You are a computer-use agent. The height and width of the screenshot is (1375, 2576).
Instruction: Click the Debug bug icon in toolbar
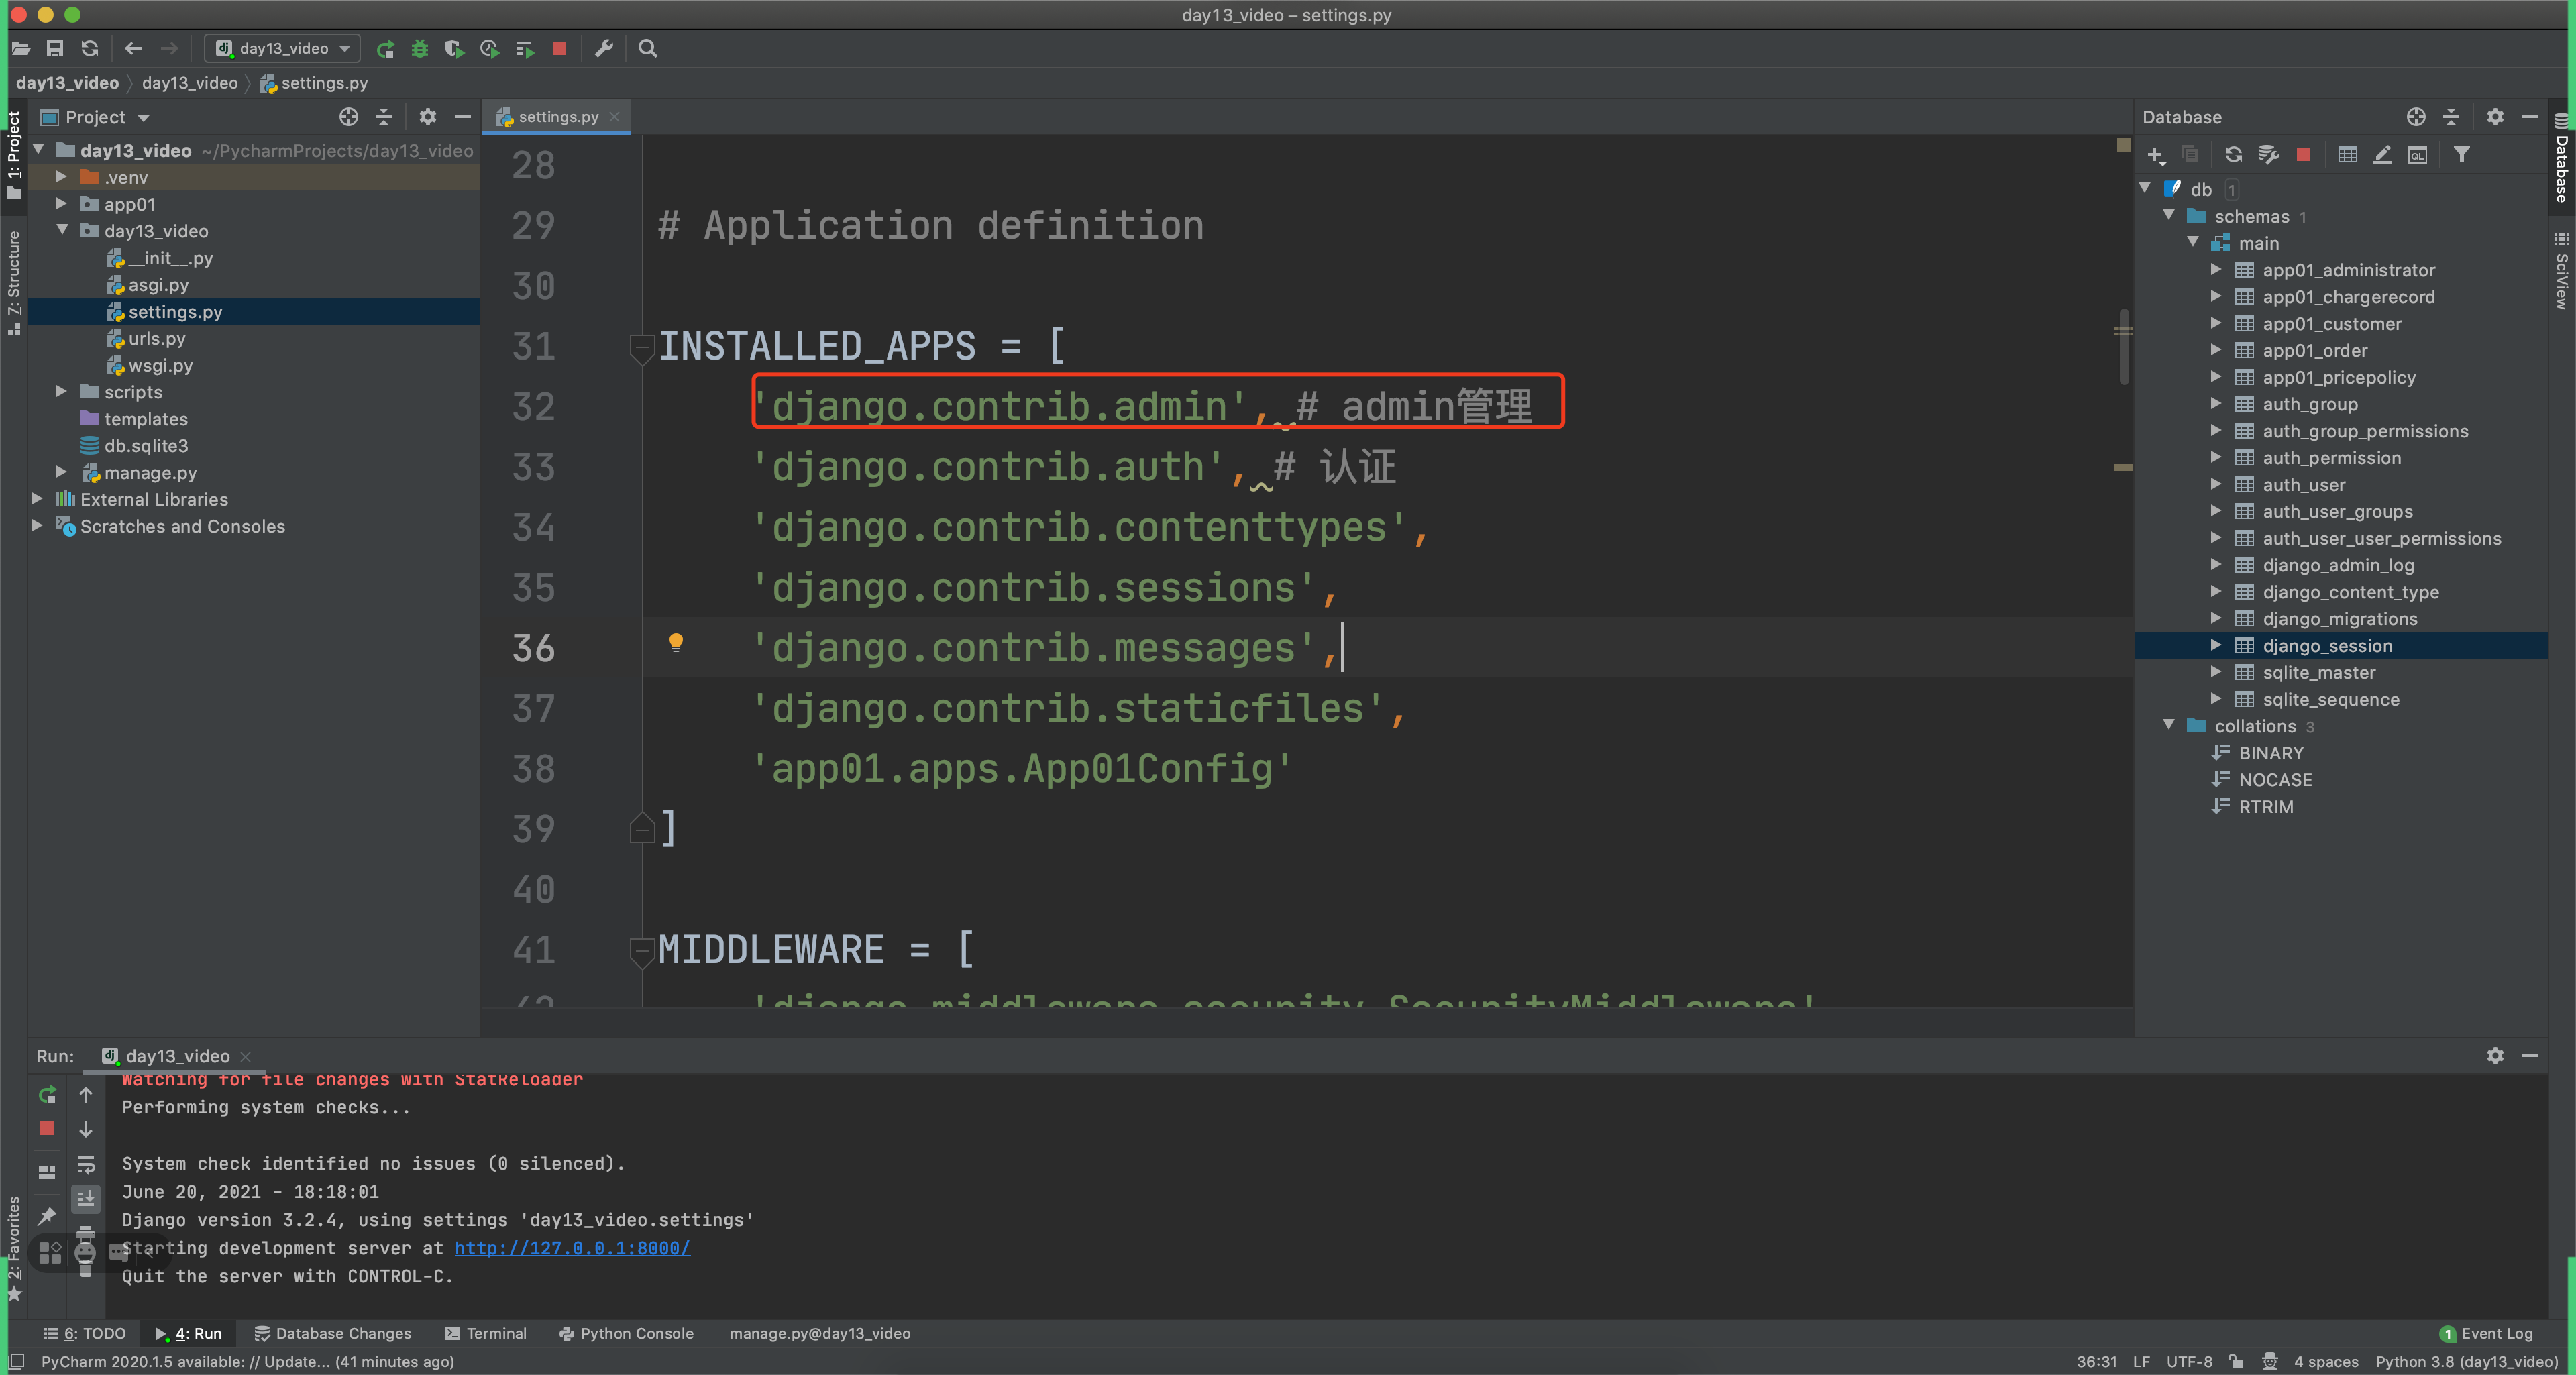click(x=420, y=48)
